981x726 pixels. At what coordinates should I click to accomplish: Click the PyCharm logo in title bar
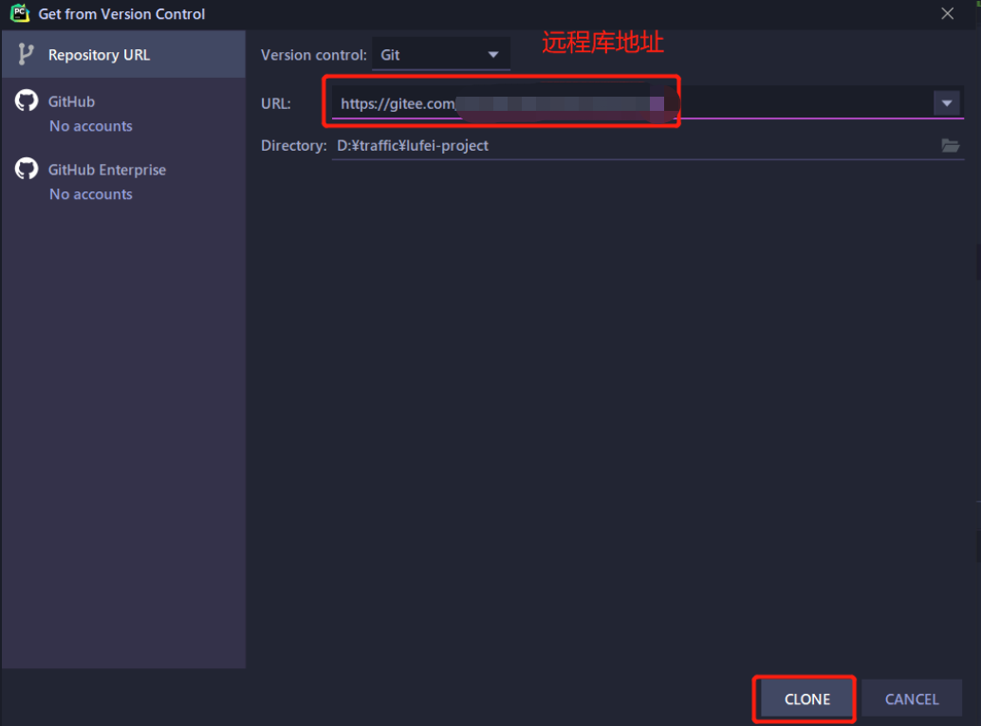click(x=20, y=13)
